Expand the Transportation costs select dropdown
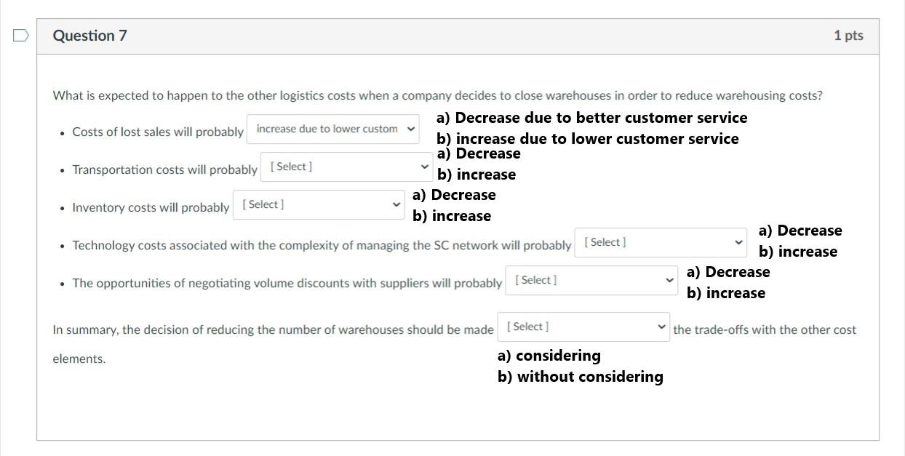This screenshot has height=456, width=905. click(x=347, y=167)
